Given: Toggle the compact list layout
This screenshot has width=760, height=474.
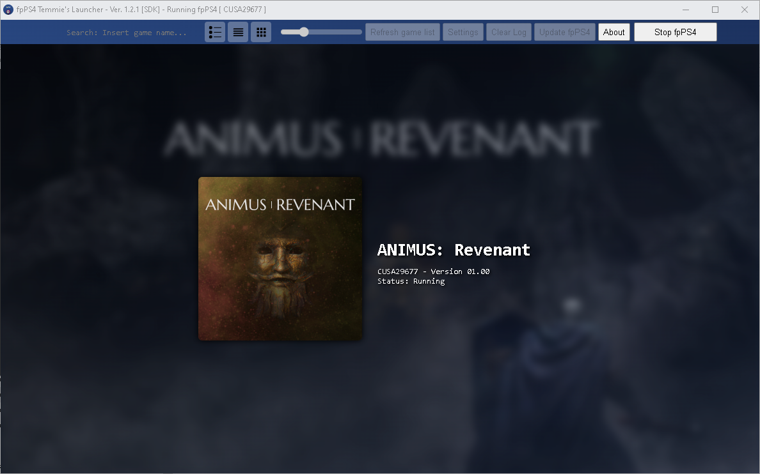Looking at the screenshot, I should pyautogui.click(x=238, y=31).
